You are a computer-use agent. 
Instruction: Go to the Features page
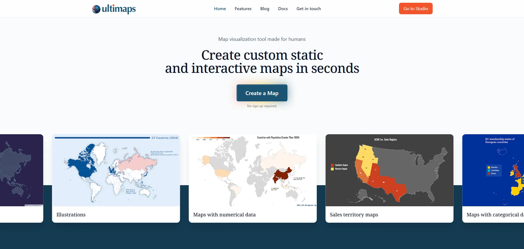click(243, 9)
